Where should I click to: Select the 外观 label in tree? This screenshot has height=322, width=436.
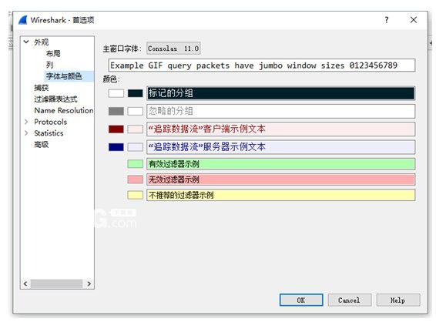(x=42, y=42)
